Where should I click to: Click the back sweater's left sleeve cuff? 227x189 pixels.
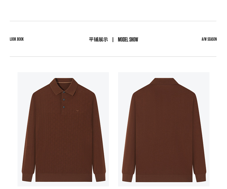coord(128,178)
